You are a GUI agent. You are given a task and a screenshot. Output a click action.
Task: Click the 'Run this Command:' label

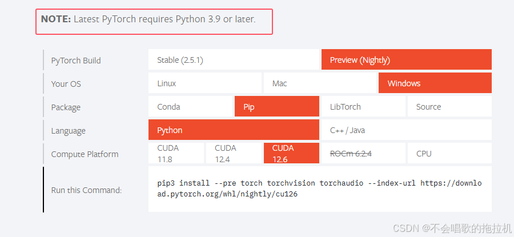point(86,190)
